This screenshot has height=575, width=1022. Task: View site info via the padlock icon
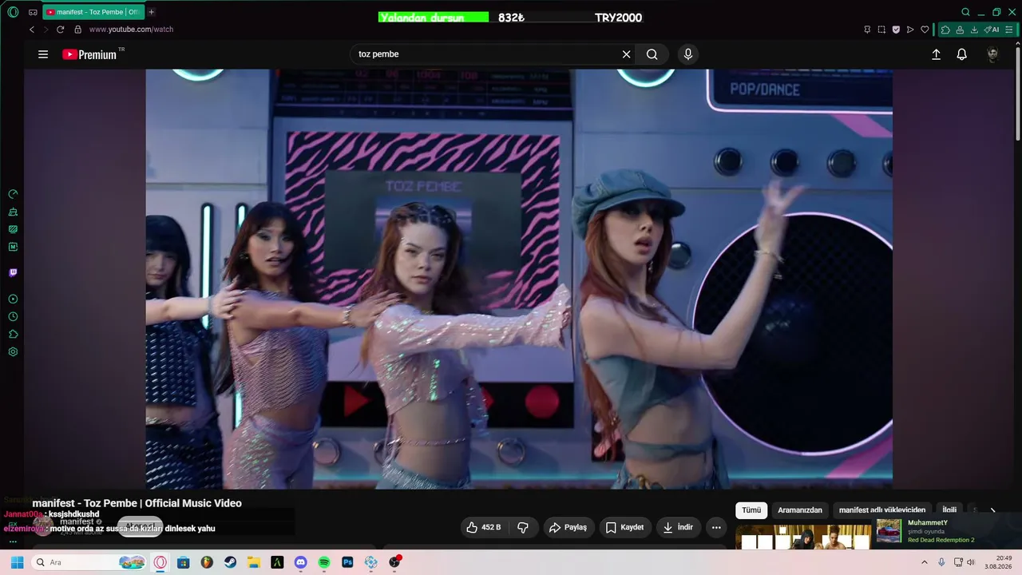(77, 30)
